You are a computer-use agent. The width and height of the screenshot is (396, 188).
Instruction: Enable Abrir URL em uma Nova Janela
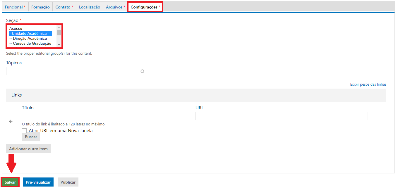pos(24,131)
